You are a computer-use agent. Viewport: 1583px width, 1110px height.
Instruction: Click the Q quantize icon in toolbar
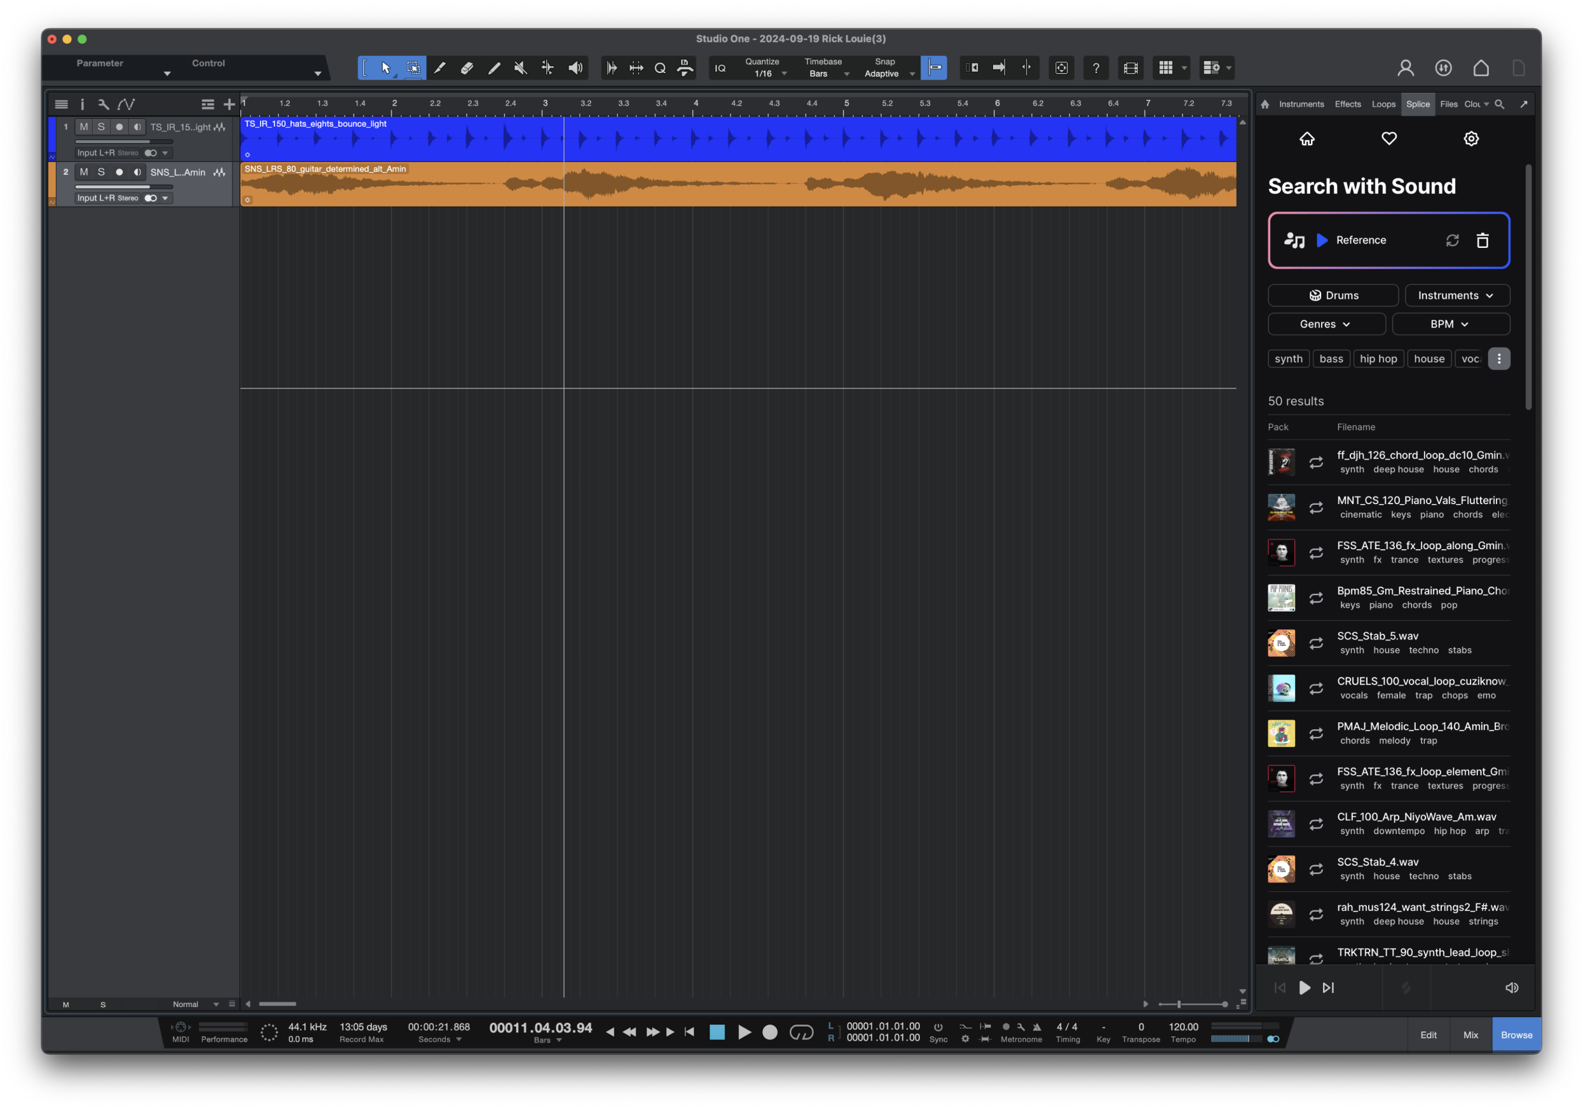pos(660,67)
